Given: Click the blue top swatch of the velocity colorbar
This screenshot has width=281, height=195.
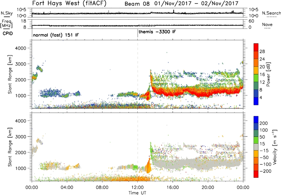Looking at the screenshot, I should pyautogui.click(x=256, y=120).
